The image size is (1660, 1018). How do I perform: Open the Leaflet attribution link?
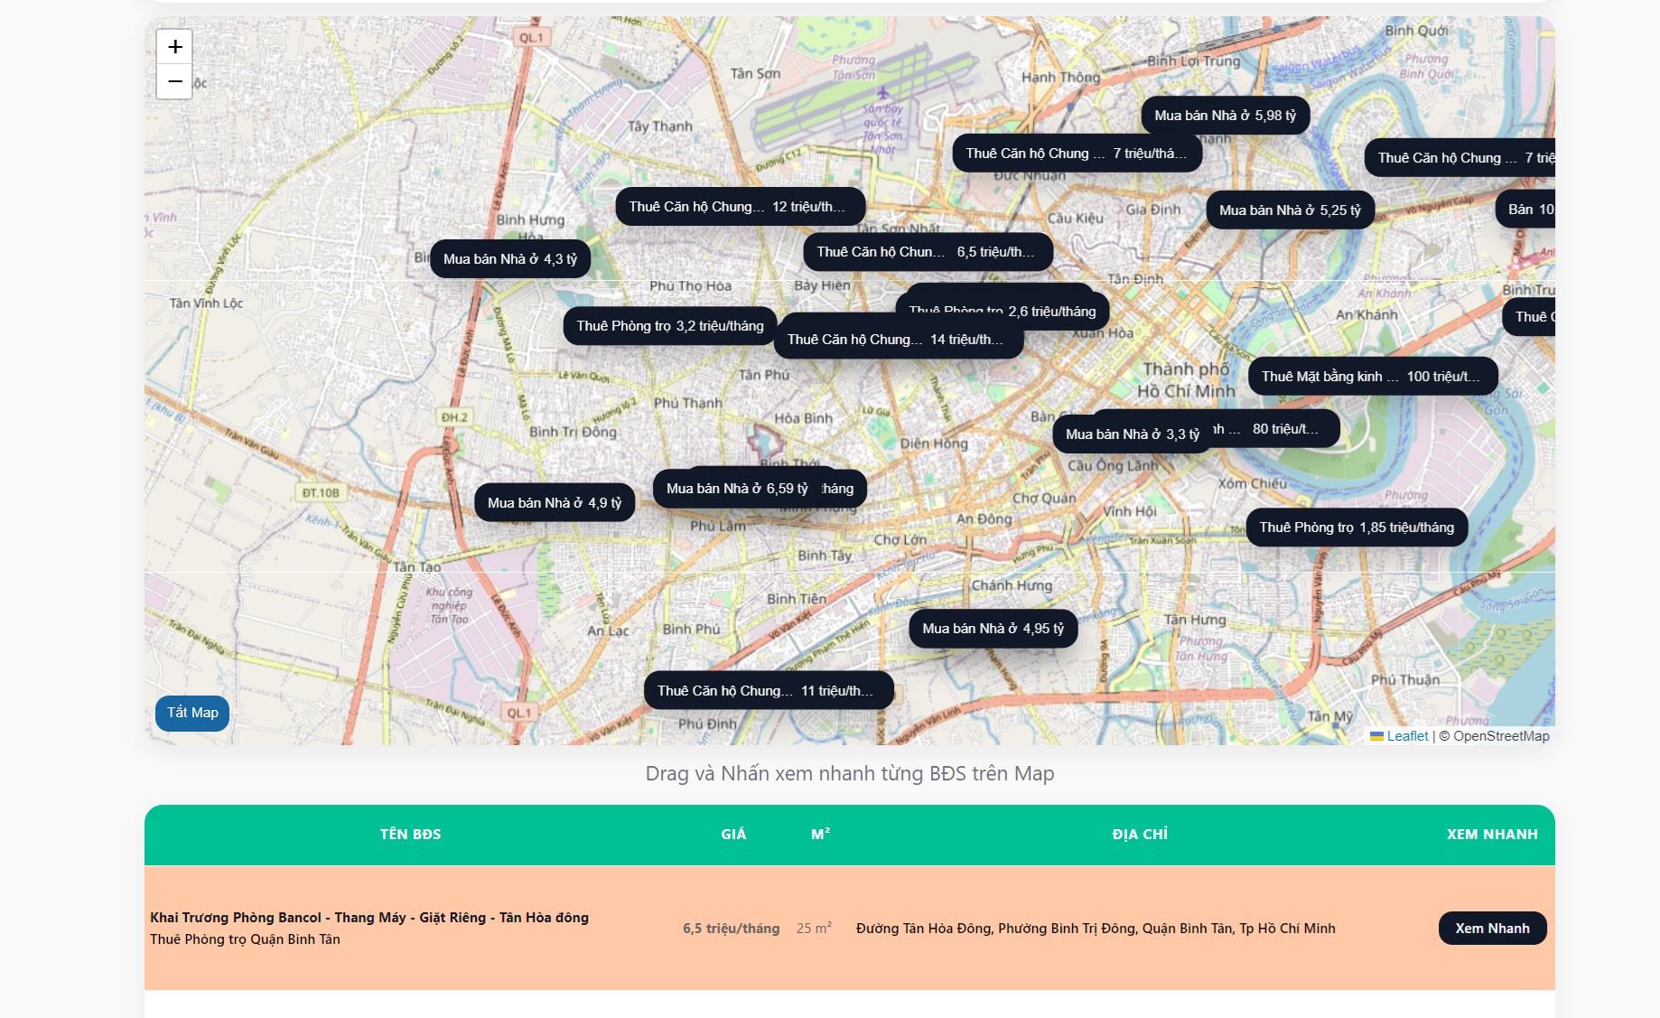pyautogui.click(x=1407, y=736)
